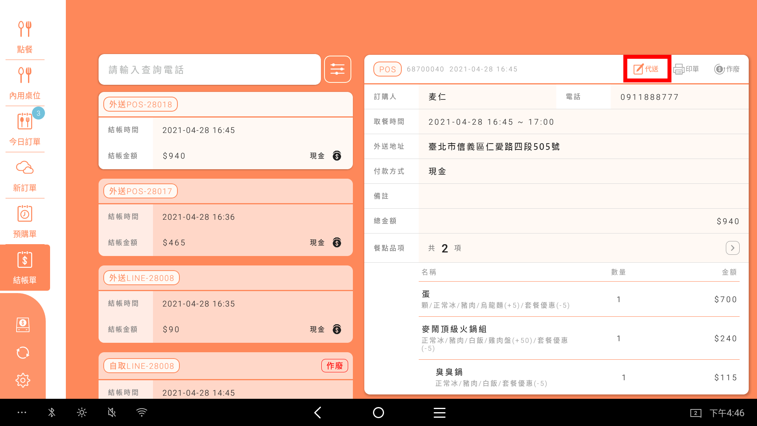This screenshot has height=426, width=757.
Task: Toggle Bluetooth in system bar
Action: (52, 413)
